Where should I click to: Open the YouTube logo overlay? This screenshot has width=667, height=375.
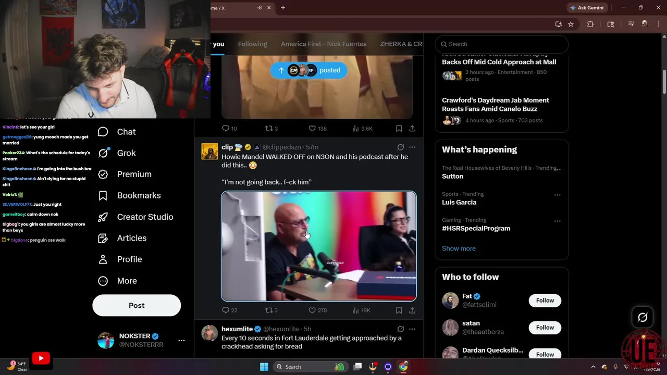(41, 358)
